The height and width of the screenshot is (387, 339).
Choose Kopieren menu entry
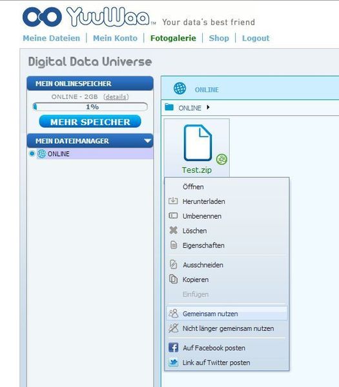tap(227, 280)
